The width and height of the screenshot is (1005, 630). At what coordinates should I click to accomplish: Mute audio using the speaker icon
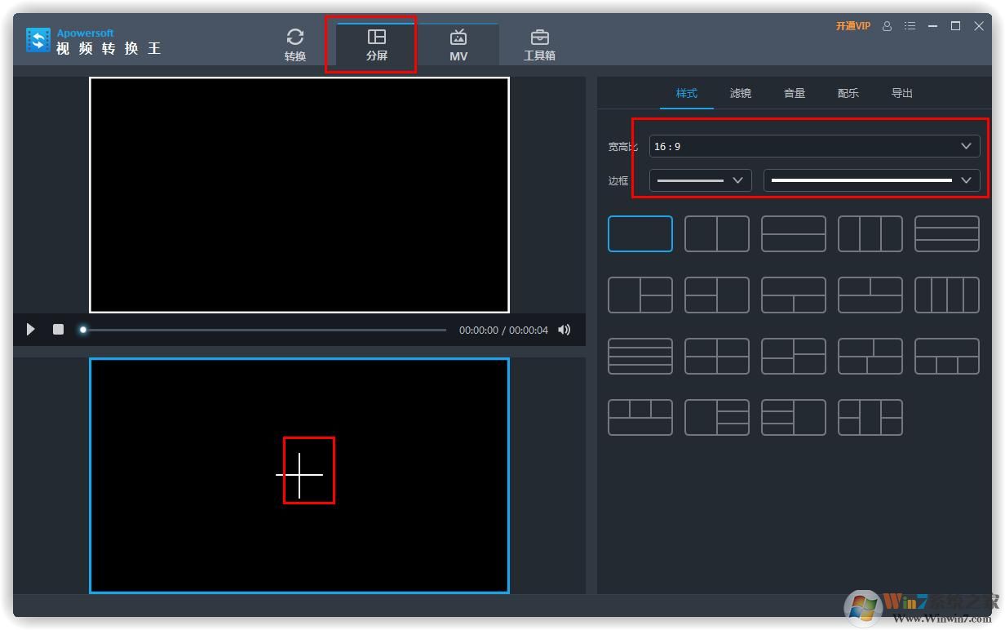(564, 330)
